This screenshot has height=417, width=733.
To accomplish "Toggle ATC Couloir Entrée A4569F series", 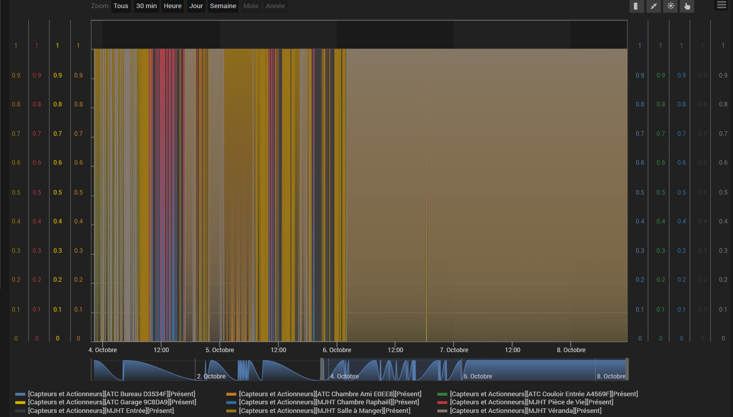I will [x=544, y=394].
